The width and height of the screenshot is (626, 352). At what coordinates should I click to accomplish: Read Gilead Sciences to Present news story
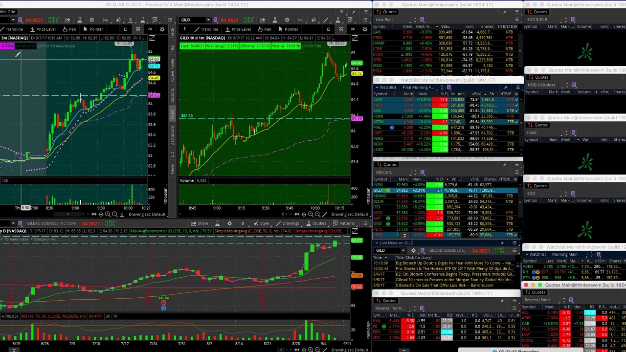click(455, 280)
